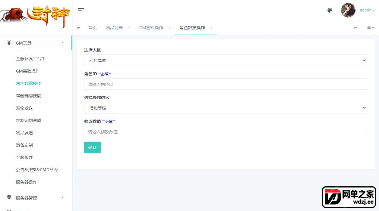
Task: Switch to the GM基础操作 tab
Action: coord(151,28)
